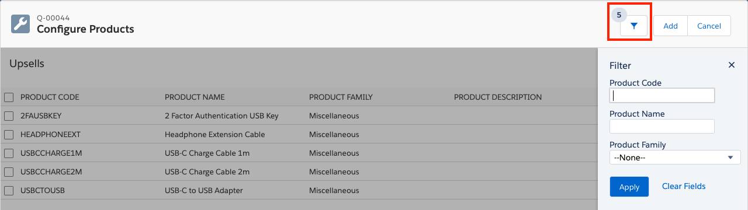Tick the USBCCHARGE1M row checkbox

(x=9, y=153)
